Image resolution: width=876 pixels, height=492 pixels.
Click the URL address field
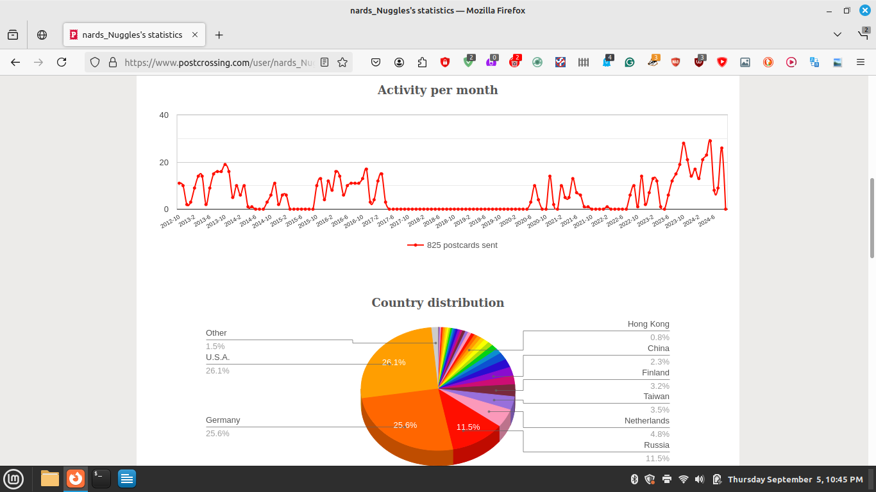[218, 62]
